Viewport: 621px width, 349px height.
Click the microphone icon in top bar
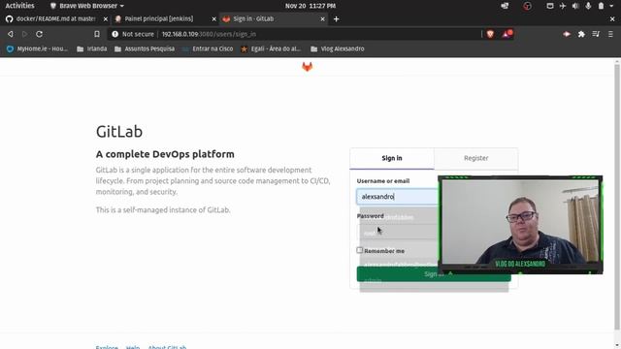588,6
